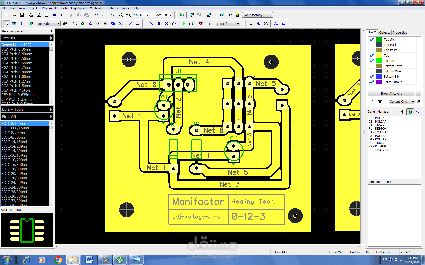Screen dimensions: 425x265
Task: Click the binoculars find icon
Action: (x=66, y=24)
